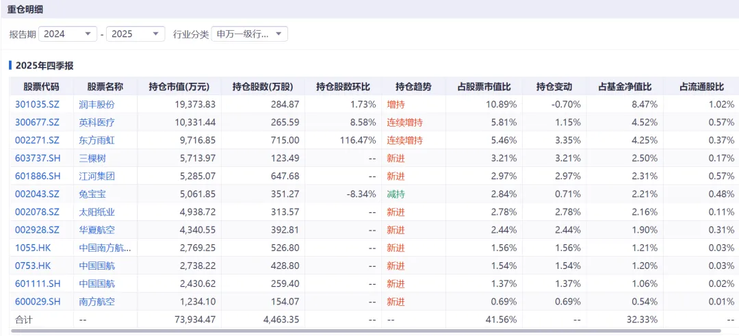739x336 pixels.
Task: Sort by 持仓市值(万元) column header
Action: pyautogui.click(x=179, y=87)
